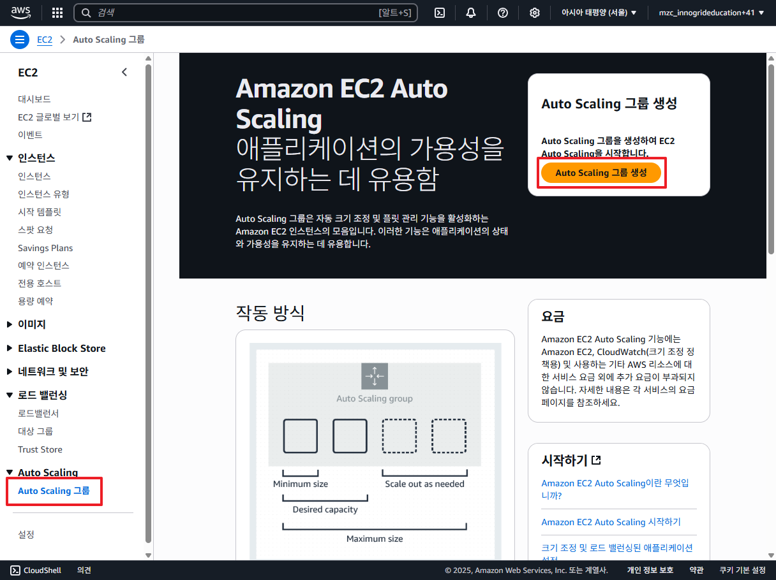Screen dimensions: 776x580
Task: Open 시작 템플릿 in sidebar
Action: coord(40,212)
